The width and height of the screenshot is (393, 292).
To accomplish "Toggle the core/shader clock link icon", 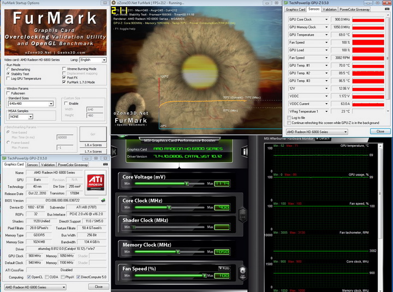I will tap(242, 215).
